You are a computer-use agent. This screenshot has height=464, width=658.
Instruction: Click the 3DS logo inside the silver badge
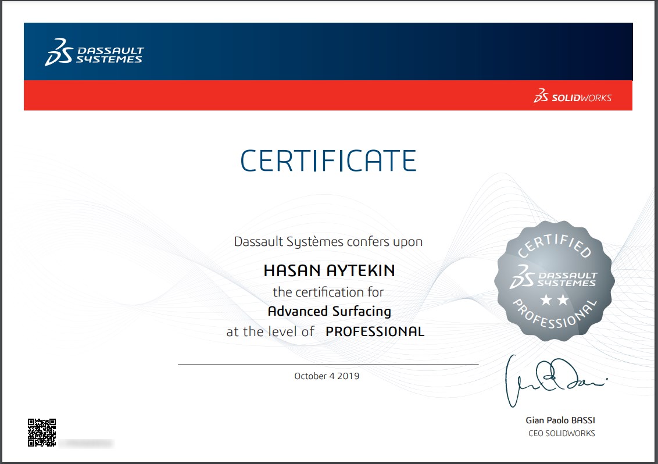[x=553, y=277]
